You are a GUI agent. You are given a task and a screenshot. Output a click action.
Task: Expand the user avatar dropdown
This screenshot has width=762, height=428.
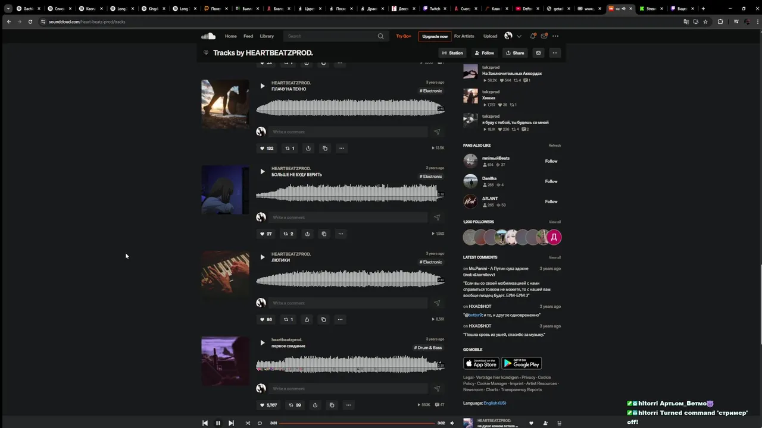(x=519, y=36)
